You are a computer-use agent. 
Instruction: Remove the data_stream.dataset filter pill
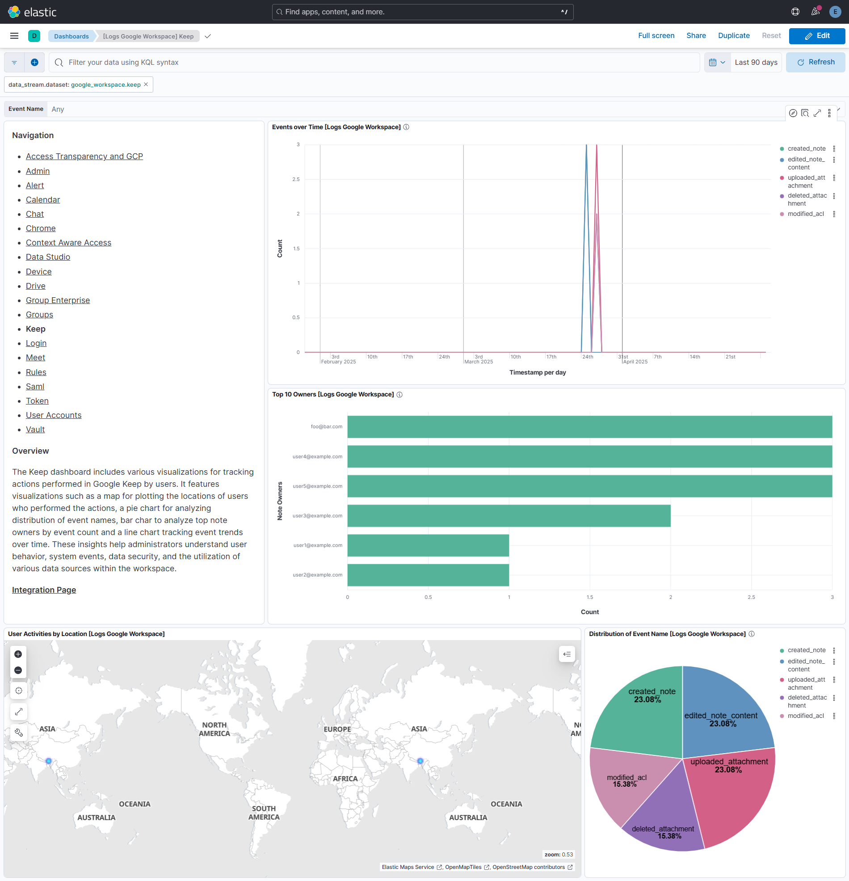click(146, 84)
